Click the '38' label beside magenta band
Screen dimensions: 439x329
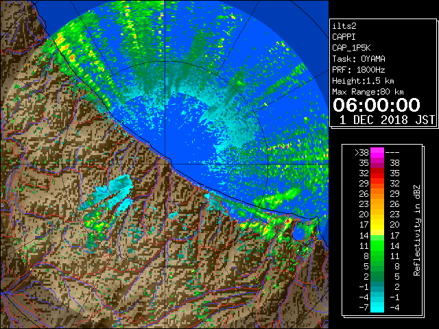394,163
